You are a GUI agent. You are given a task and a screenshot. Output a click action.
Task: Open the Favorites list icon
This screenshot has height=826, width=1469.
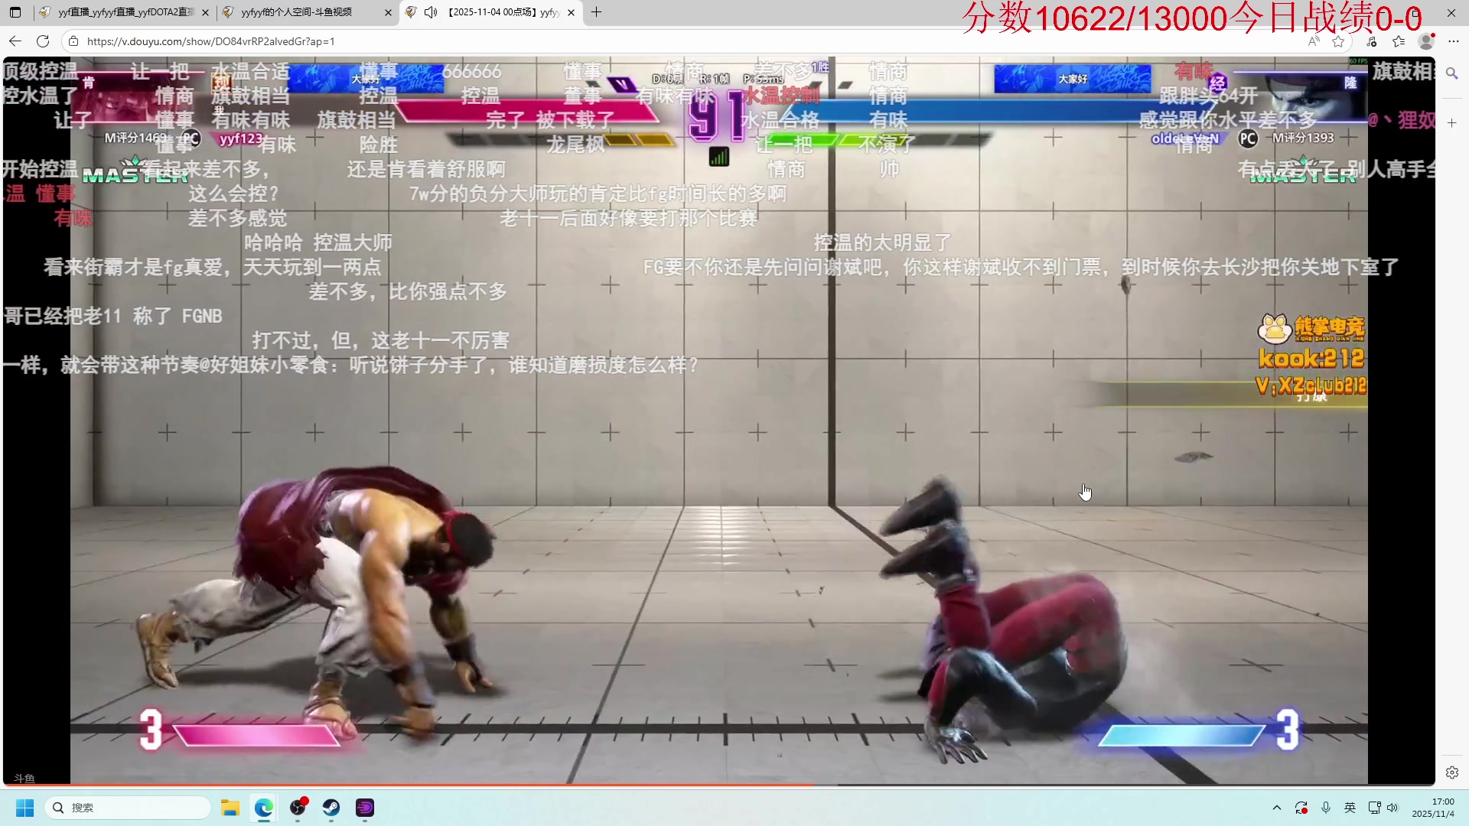[x=1399, y=41]
